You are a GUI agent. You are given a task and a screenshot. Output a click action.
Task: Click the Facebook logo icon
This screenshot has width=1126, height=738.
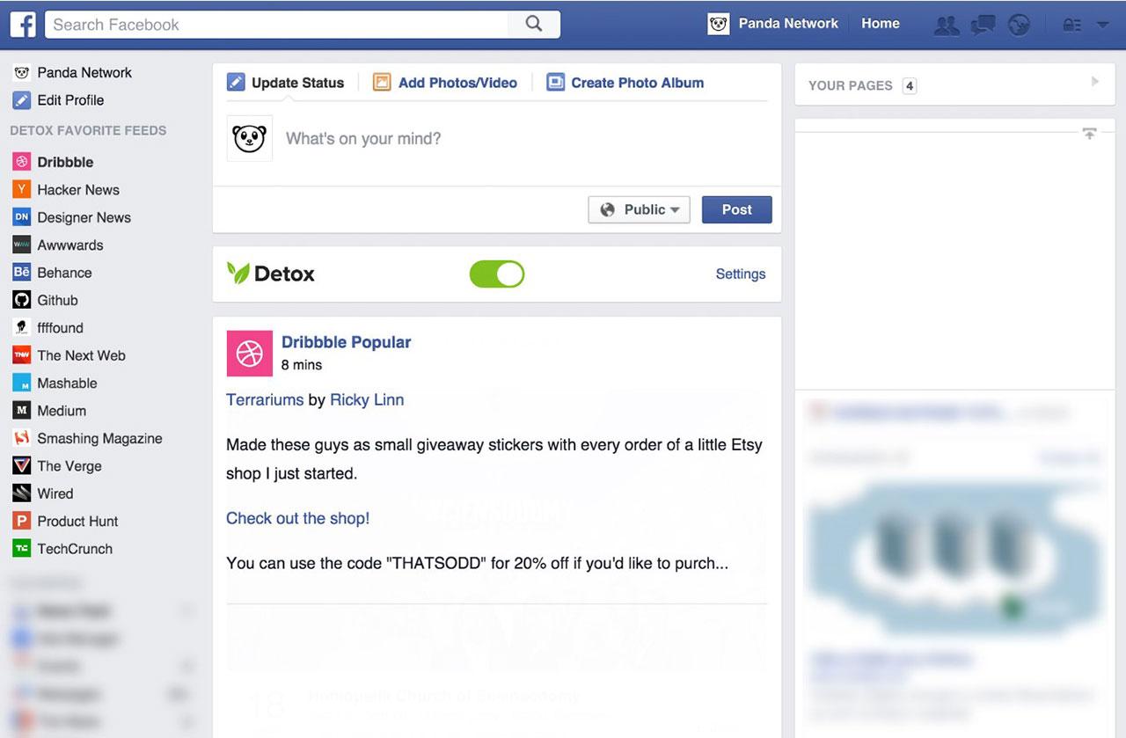coord(23,25)
